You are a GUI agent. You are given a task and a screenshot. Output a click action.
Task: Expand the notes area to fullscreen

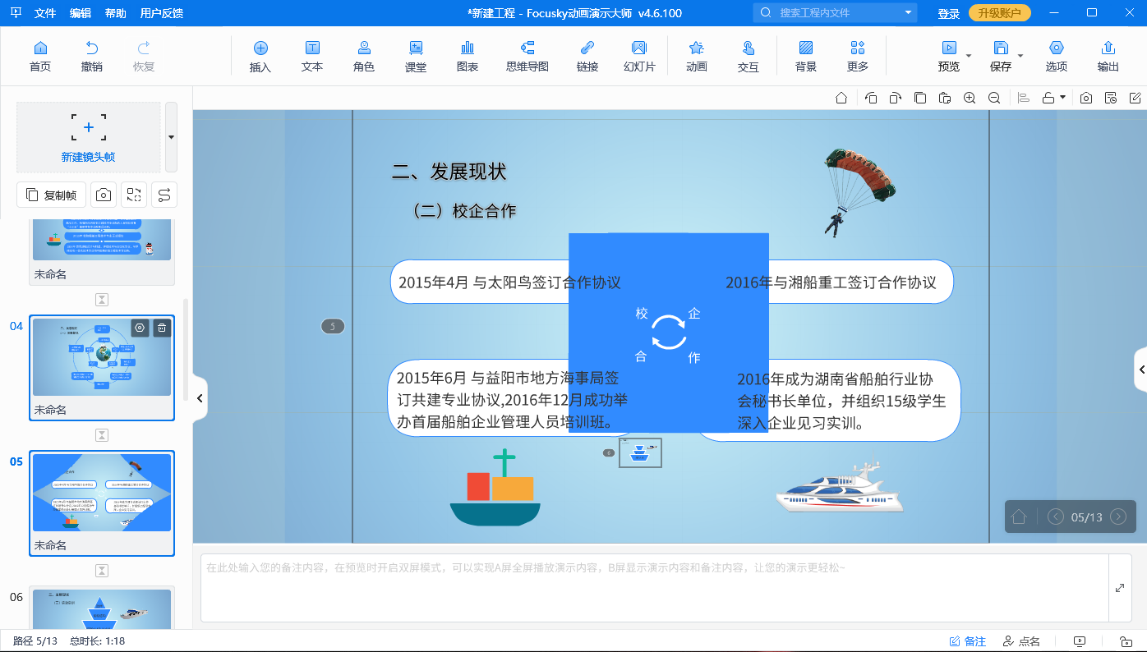coord(1120,588)
